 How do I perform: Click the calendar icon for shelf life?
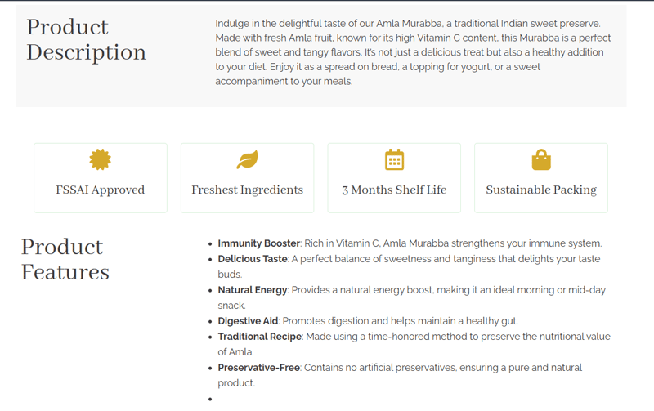(x=394, y=159)
